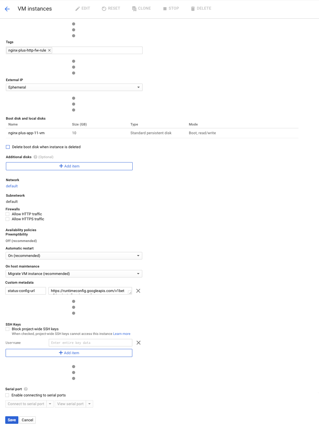The height and width of the screenshot is (425, 319).
Task: Click the status-config-url metadata key field
Action: 26,291
